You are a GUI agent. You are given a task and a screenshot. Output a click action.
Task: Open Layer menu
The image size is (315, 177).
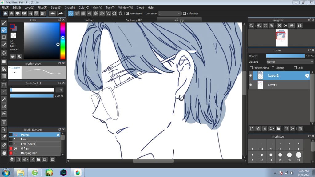[29, 7]
